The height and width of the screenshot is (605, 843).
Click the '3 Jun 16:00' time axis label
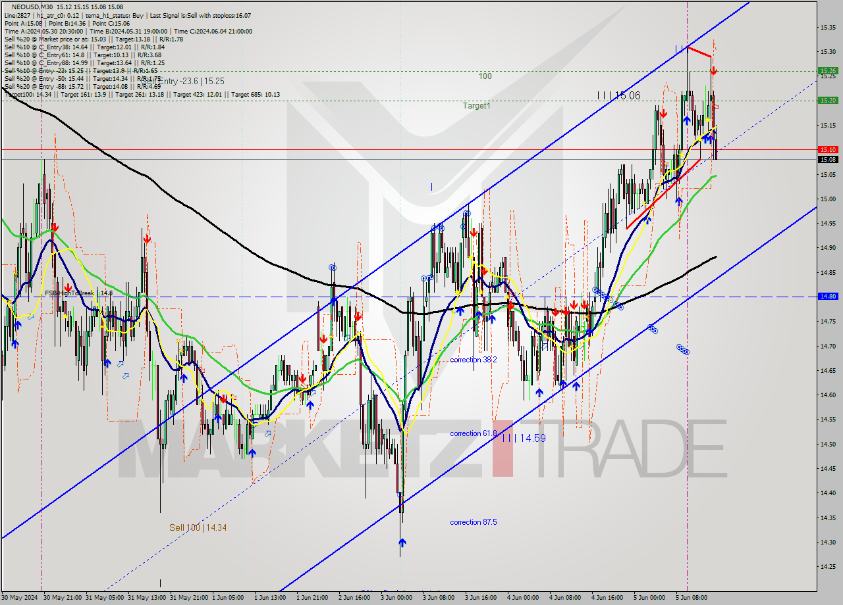pos(482,598)
